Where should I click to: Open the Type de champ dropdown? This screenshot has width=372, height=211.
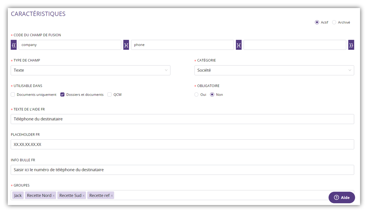pyautogui.click(x=90, y=70)
